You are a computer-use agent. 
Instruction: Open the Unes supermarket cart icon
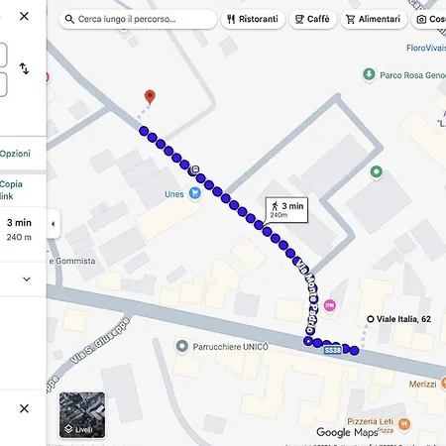pyautogui.click(x=195, y=193)
